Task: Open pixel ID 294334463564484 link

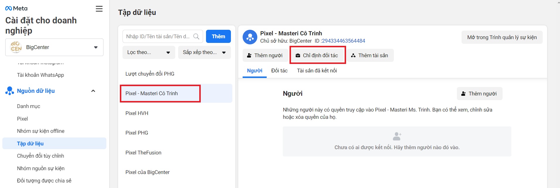Action: pyautogui.click(x=343, y=41)
